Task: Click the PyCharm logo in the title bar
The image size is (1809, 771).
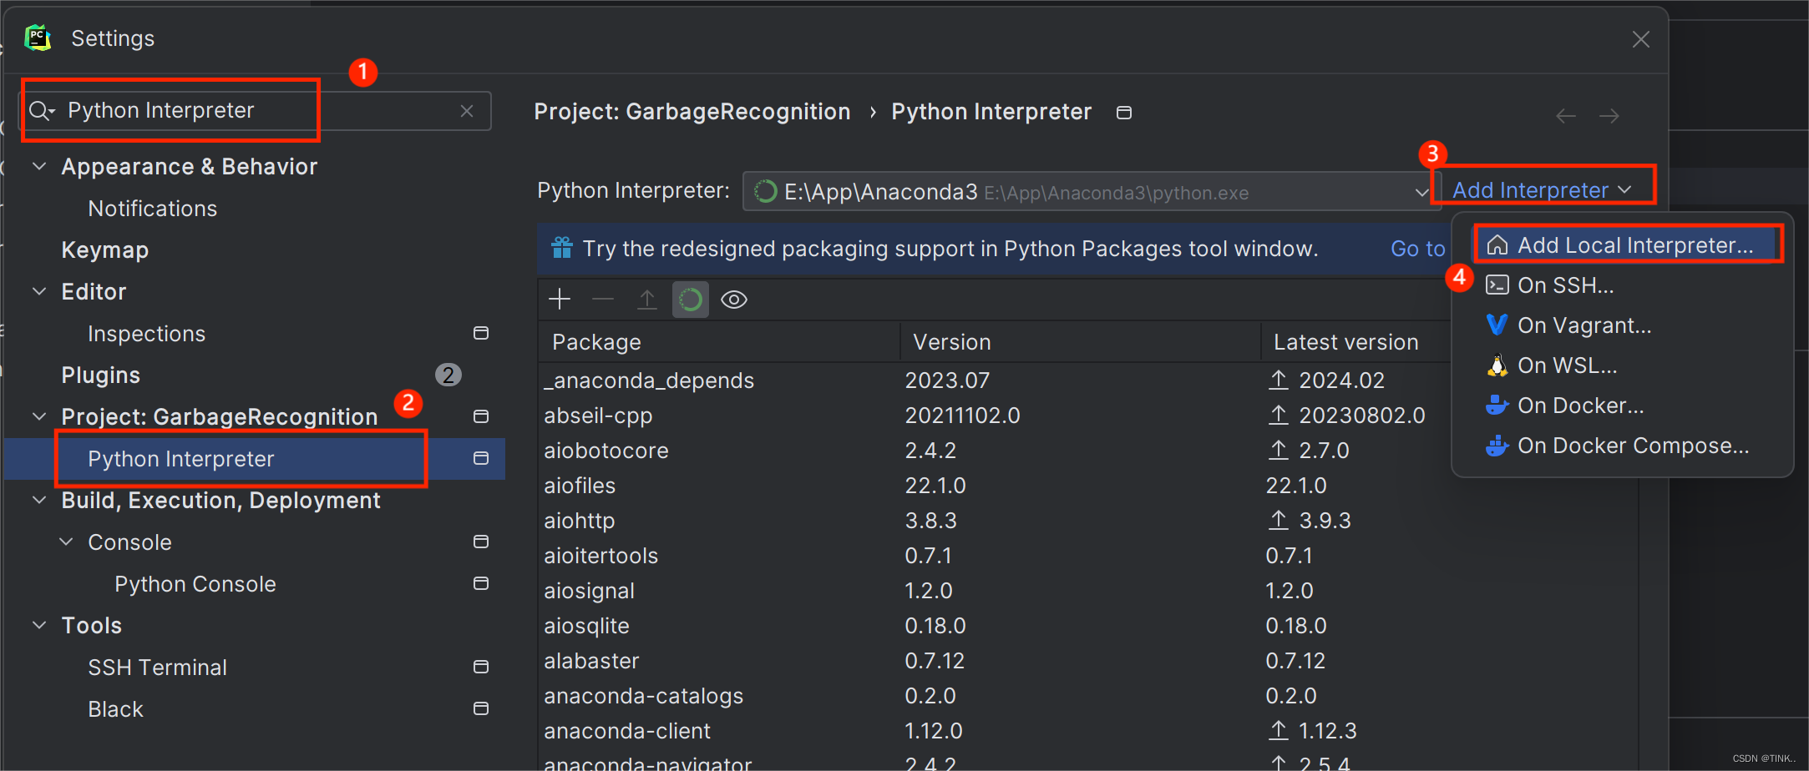Action: tap(37, 38)
